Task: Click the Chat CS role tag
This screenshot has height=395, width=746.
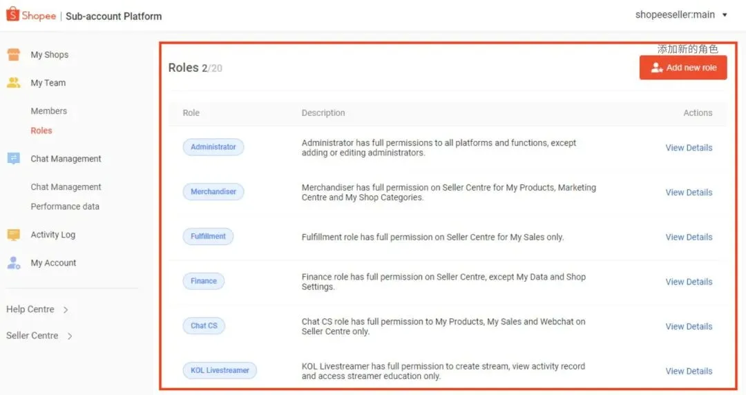Action: pos(204,326)
